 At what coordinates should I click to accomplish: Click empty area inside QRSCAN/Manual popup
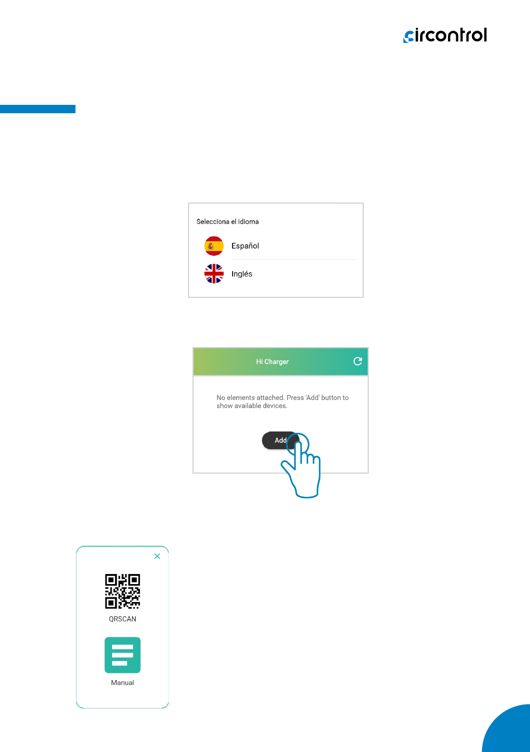pyautogui.click(x=123, y=697)
